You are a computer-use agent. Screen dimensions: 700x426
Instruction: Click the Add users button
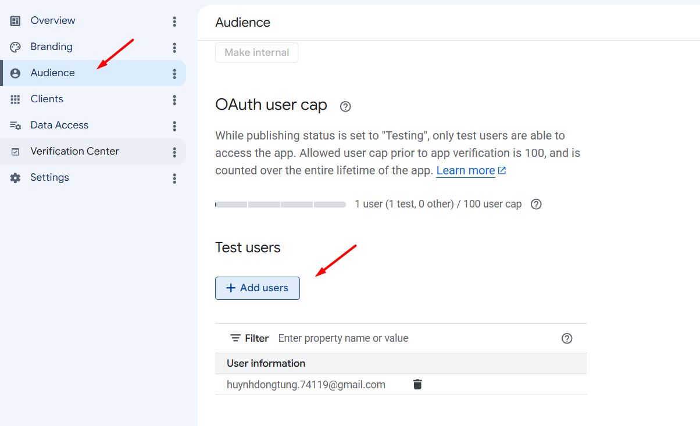click(x=258, y=288)
